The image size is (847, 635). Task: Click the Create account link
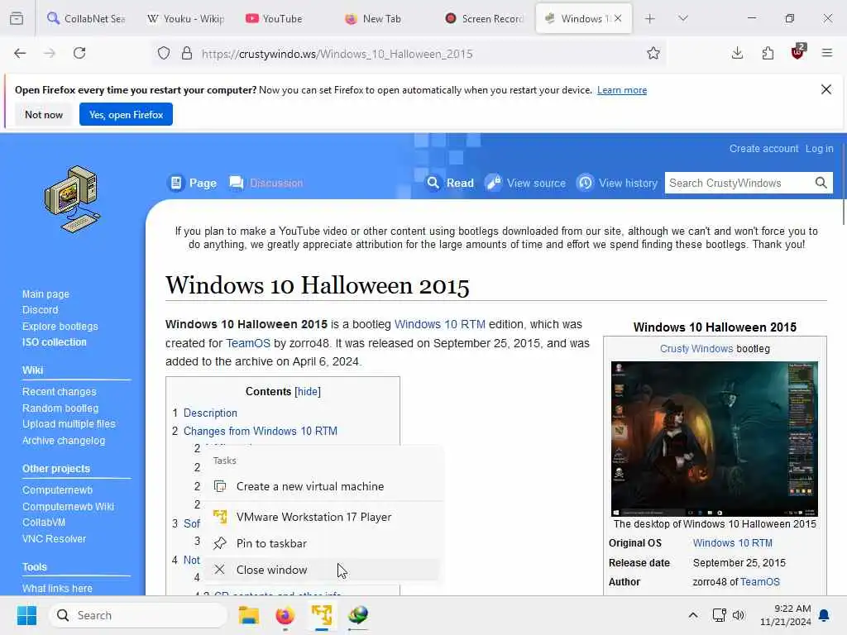tap(763, 149)
